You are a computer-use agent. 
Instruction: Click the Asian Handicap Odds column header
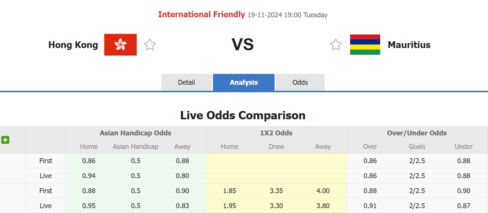pos(136,133)
